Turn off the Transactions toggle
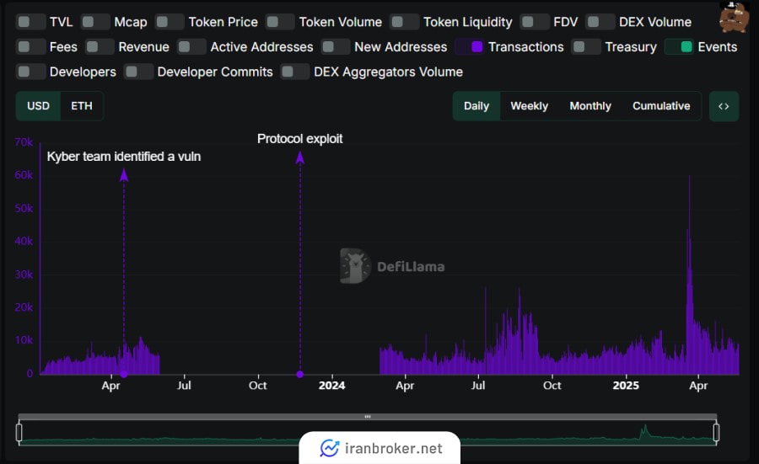 pyautogui.click(x=469, y=47)
